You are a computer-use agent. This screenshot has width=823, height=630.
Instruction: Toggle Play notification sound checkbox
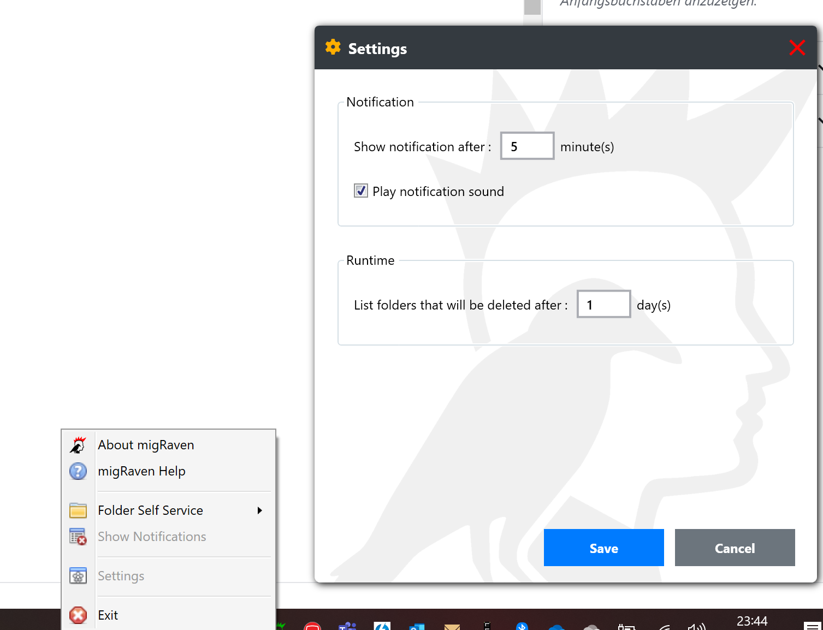(x=361, y=191)
